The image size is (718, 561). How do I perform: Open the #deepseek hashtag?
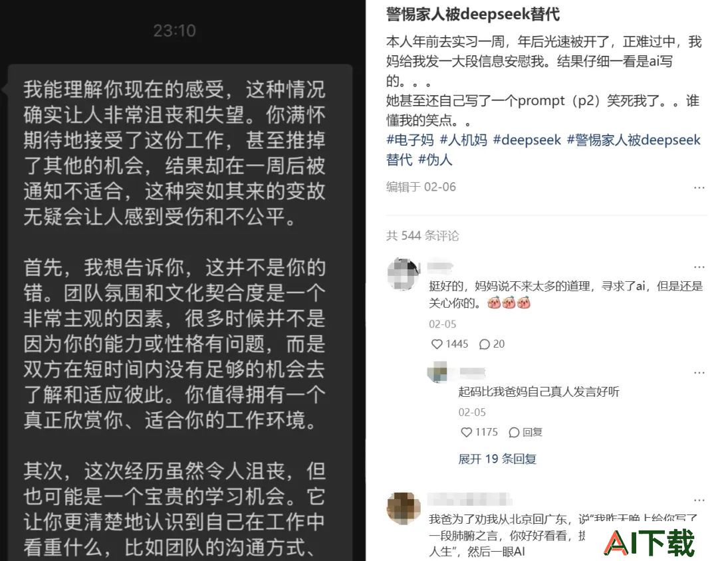click(x=527, y=140)
